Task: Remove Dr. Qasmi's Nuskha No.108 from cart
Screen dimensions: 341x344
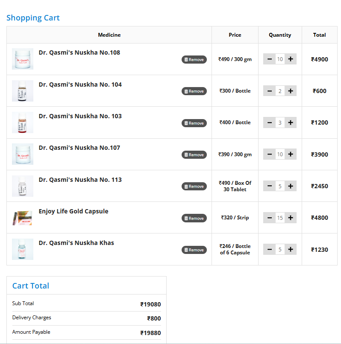Action: tap(194, 59)
